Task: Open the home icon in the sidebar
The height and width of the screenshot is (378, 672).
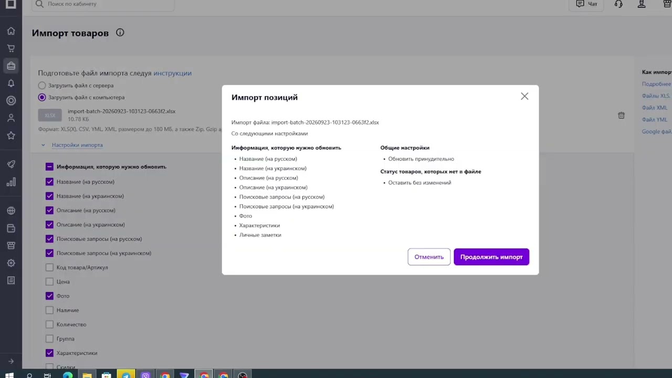Action: coord(11,31)
